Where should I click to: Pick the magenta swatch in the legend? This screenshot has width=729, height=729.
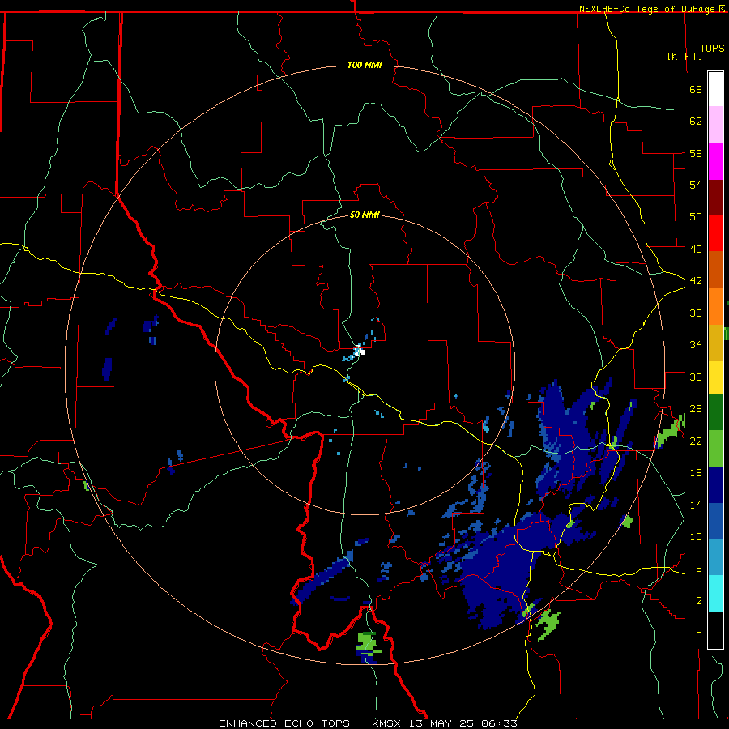pos(715,161)
